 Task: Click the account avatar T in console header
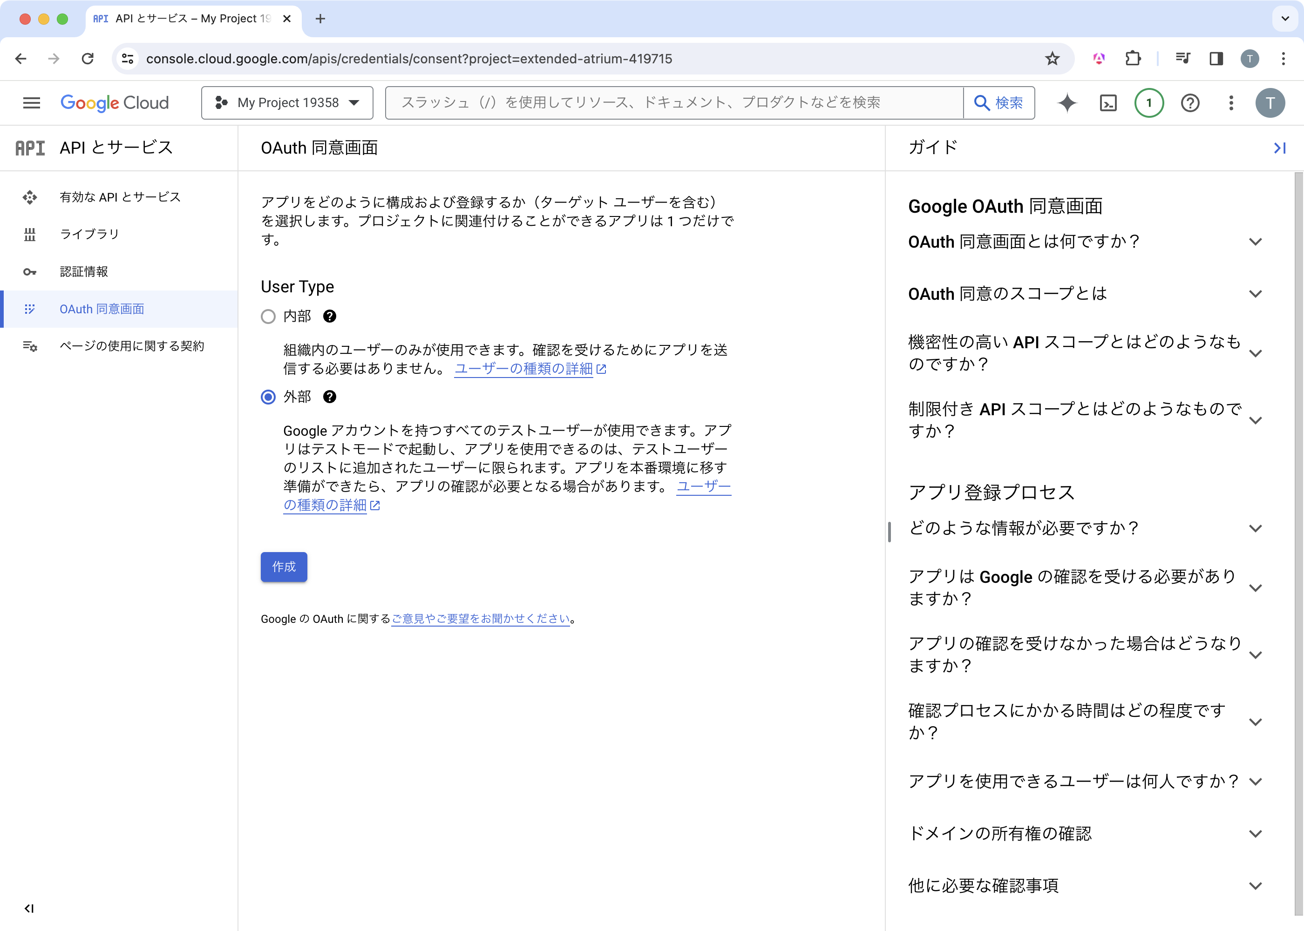pos(1270,103)
